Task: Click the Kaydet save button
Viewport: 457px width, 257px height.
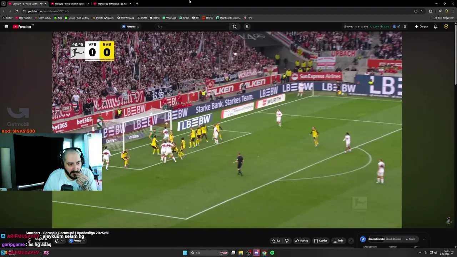Action: click(x=321, y=241)
